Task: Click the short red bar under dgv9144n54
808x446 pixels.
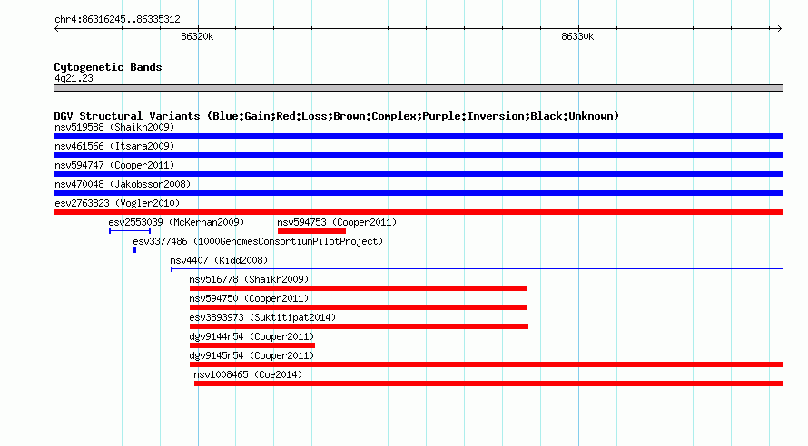Action: click(x=252, y=345)
